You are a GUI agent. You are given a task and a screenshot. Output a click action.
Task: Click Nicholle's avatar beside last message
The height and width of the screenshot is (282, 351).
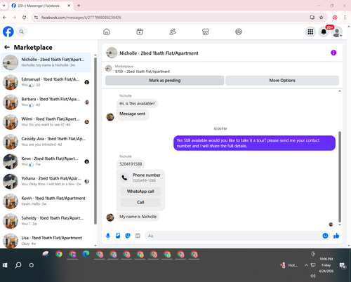110,217
